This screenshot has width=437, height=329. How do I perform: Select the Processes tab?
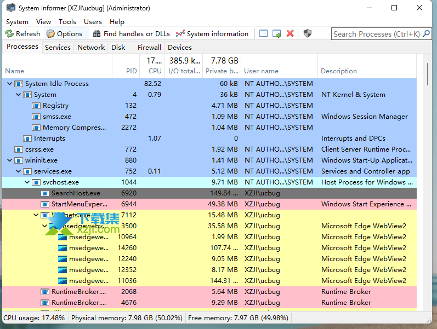pyautogui.click(x=22, y=47)
